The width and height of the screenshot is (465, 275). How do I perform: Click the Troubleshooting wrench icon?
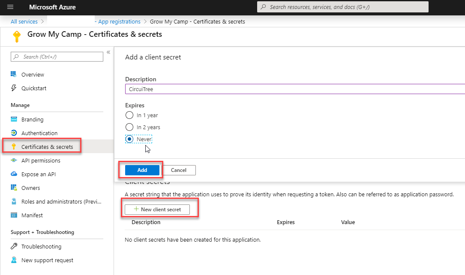tap(14, 246)
